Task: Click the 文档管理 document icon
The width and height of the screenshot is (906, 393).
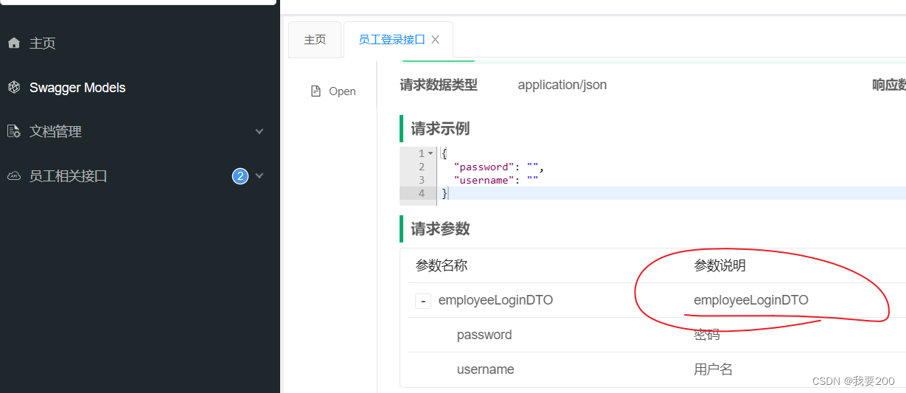Action: point(13,131)
